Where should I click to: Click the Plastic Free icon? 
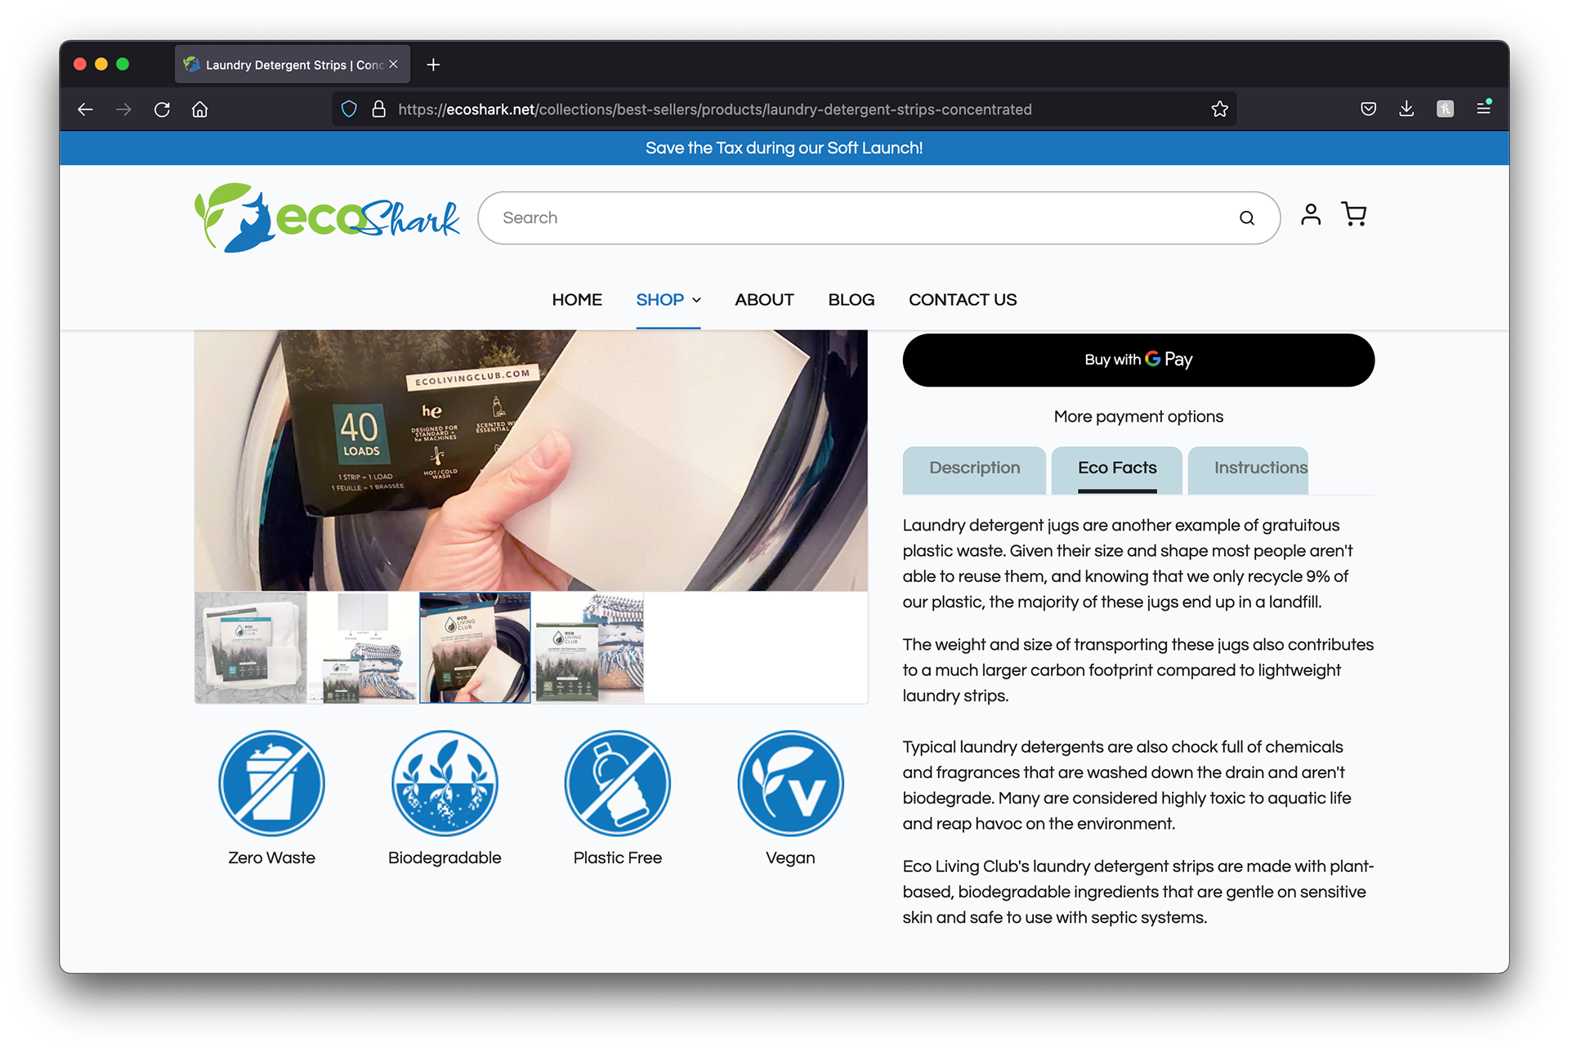click(618, 783)
